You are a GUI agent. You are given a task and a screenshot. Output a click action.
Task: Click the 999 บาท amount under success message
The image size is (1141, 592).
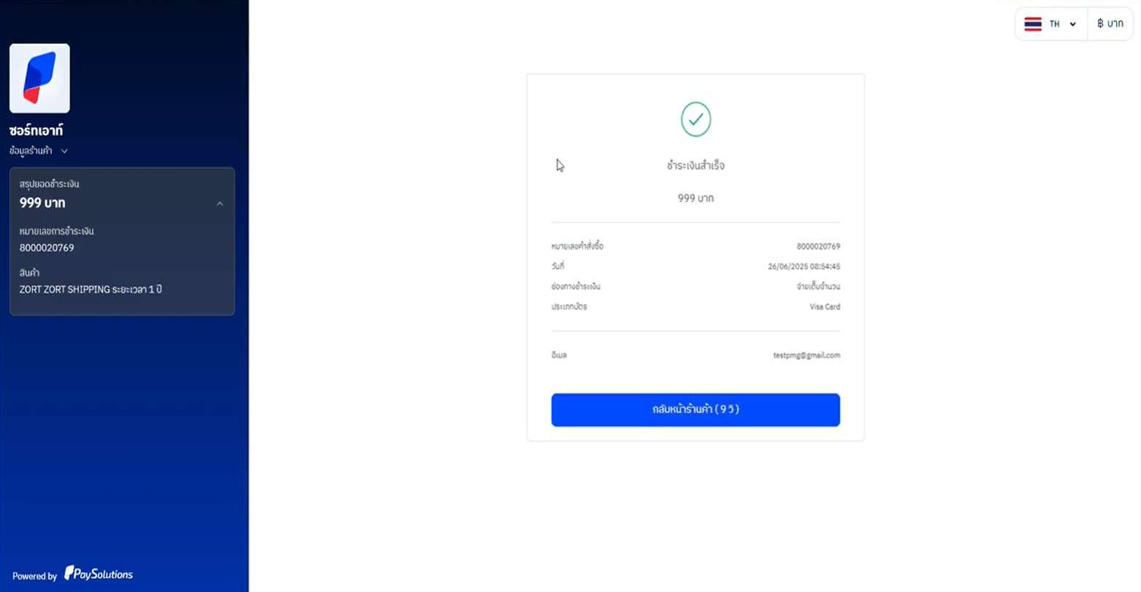point(696,198)
